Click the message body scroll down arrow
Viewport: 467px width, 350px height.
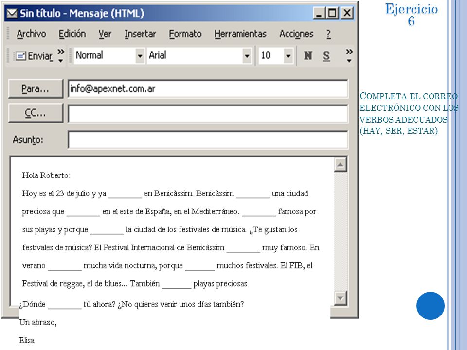(x=341, y=298)
